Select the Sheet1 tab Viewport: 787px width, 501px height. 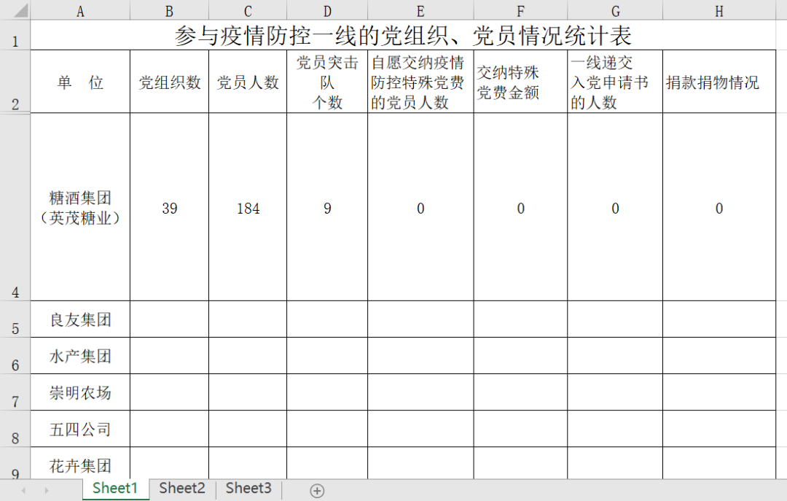tap(115, 489)
